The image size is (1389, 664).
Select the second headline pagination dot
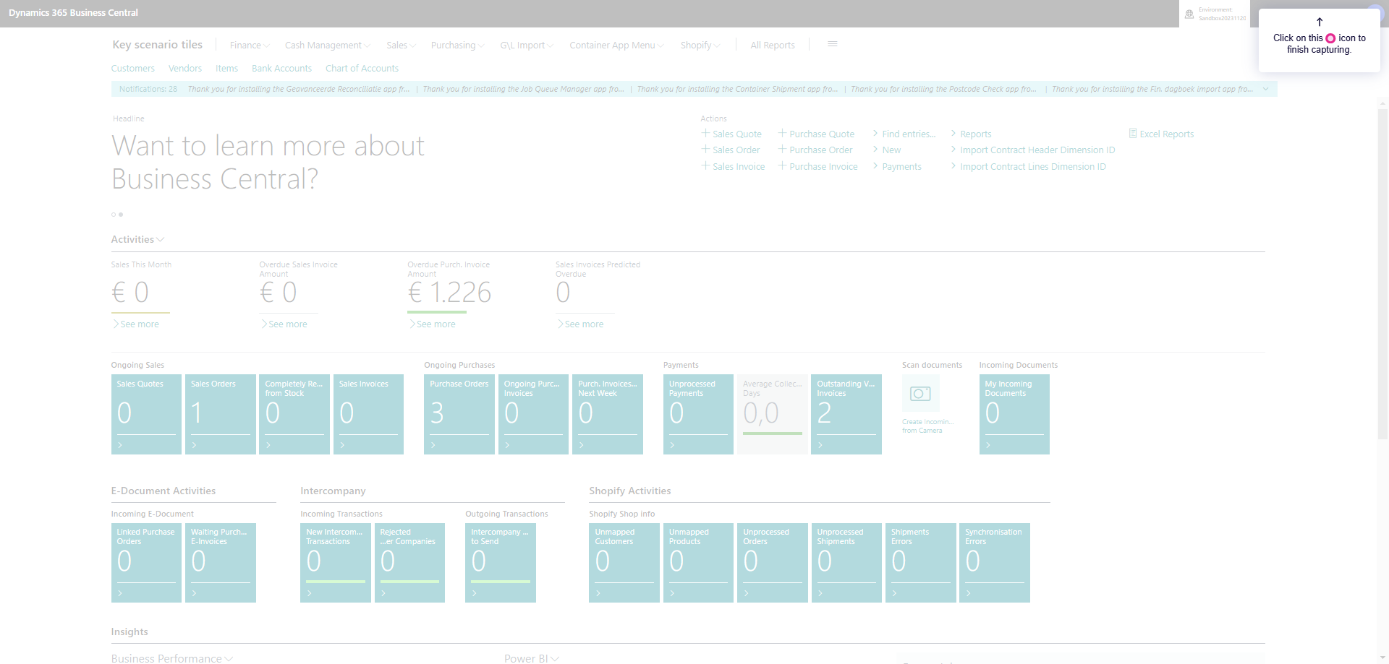point(121,215)
